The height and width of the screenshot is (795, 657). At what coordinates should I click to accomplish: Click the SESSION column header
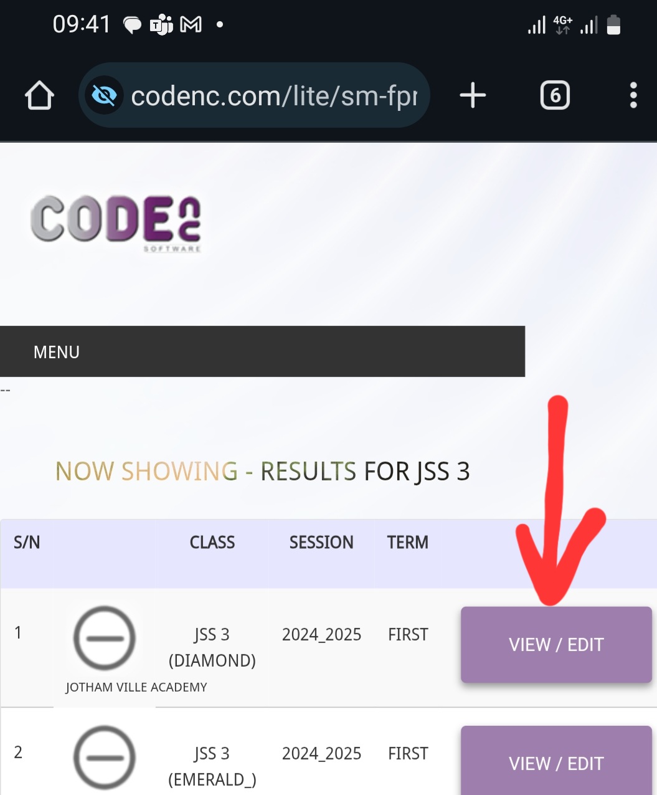click(x=321, y=543)
